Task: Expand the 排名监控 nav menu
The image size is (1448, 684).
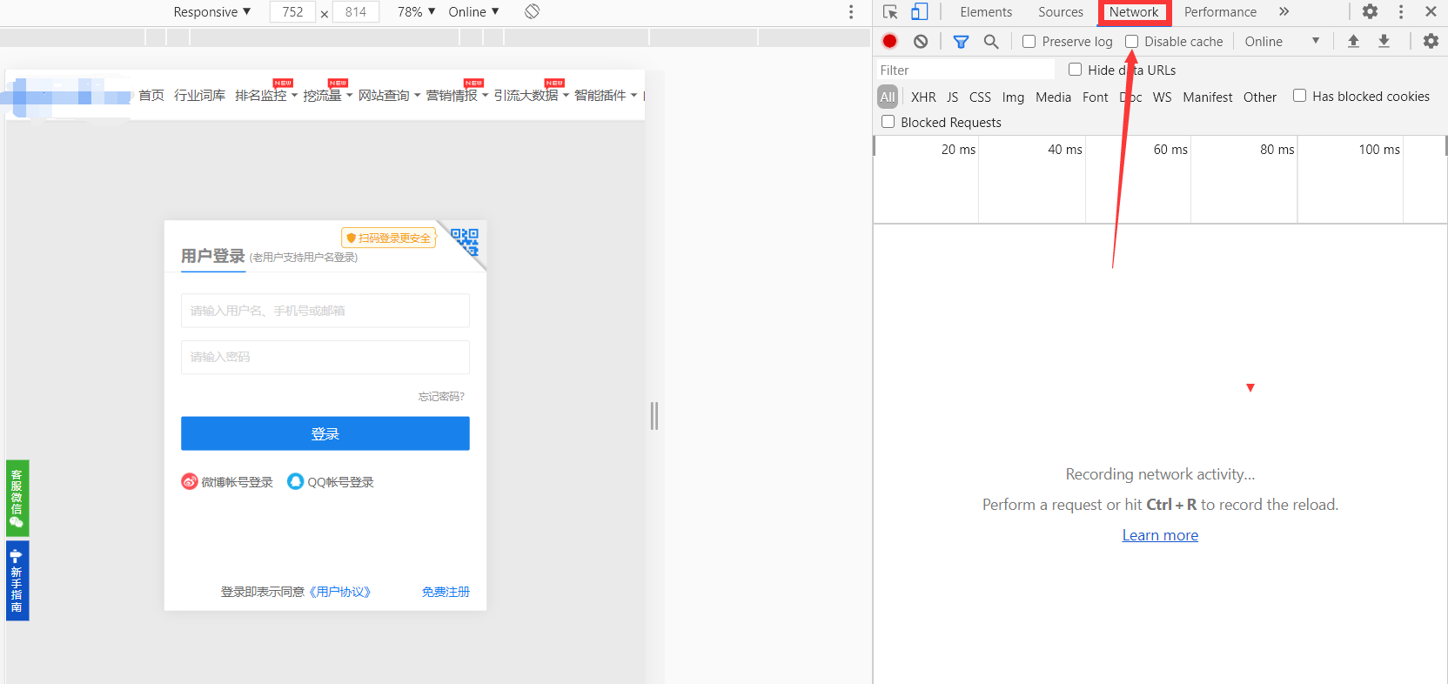Action: pos(265,96)
